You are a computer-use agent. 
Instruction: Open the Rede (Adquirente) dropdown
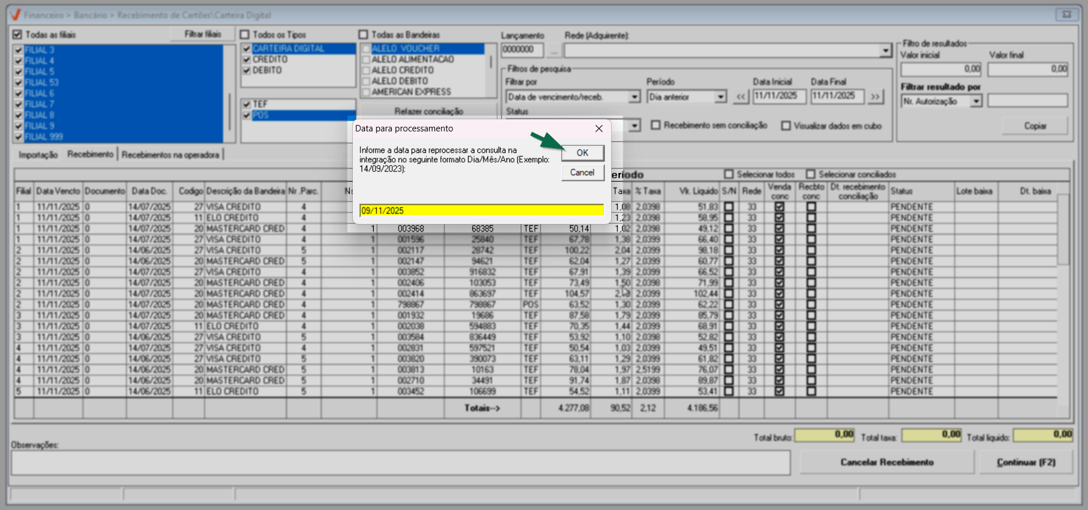pyautogui.click(x=885, y=51)
